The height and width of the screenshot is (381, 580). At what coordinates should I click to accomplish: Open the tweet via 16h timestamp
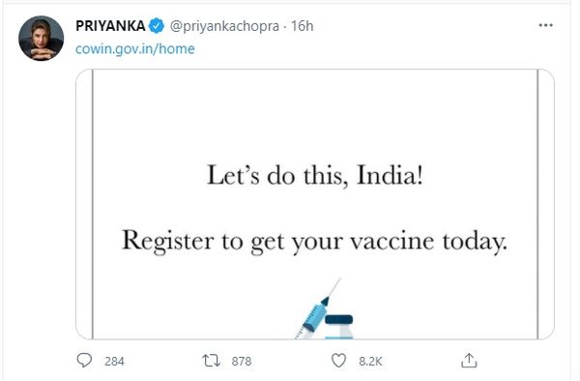pyautogui.click(x=302, y=26)
